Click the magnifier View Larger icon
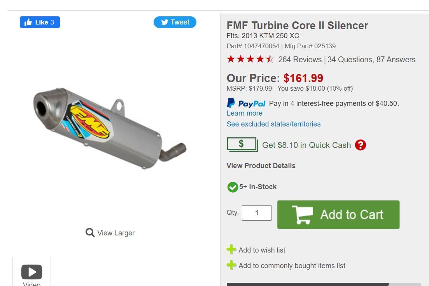This screenshot has height=286, width=429. click(90, 233)
